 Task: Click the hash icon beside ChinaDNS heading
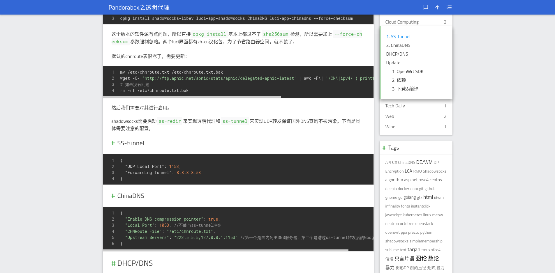tap(113, 196)
